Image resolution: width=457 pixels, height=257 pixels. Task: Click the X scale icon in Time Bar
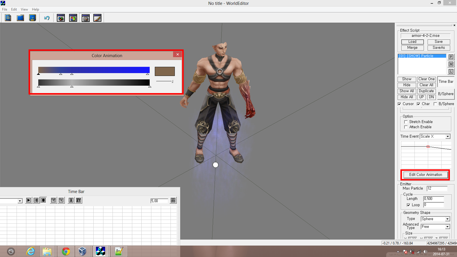[71, 200]
